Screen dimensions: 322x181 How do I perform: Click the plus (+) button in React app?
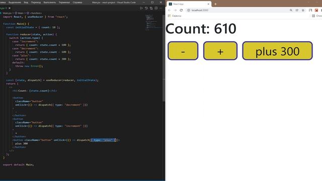(220, 51)
